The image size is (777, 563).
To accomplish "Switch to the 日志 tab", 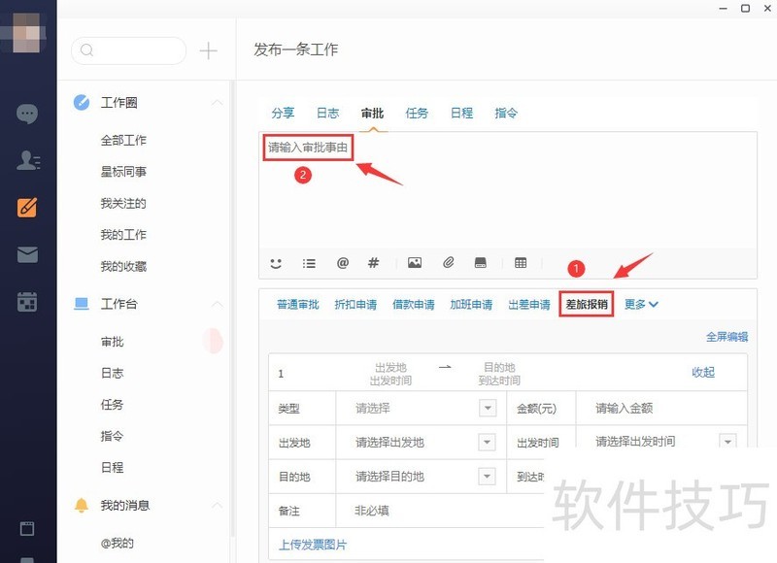I will [x=327, y=113].
